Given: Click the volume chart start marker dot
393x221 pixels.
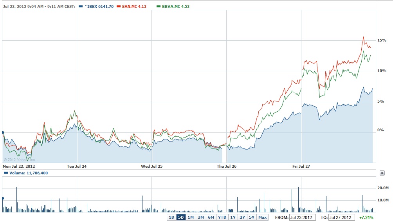Looking at the screenshot, I should coord(3,198).
